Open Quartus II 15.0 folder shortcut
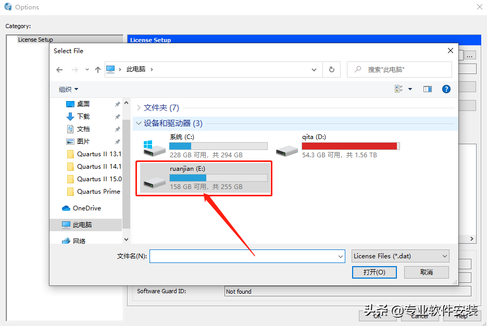Screen dimensions: 487x326 94,179
